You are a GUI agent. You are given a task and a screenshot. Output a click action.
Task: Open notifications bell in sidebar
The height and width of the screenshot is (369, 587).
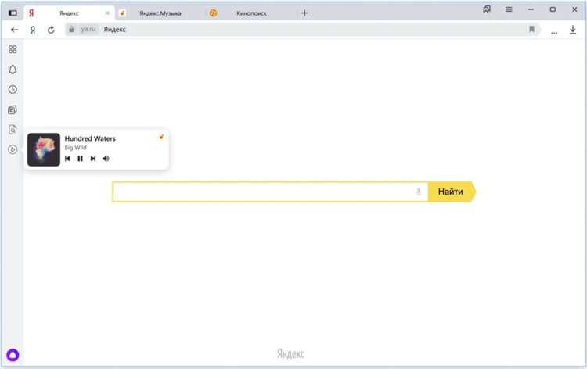click(x=13, y=70)
